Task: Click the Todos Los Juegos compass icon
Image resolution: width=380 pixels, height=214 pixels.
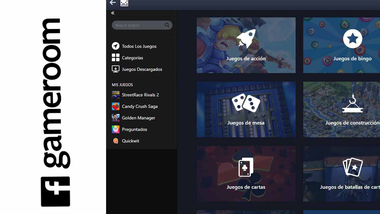Action: coord(116,46)
